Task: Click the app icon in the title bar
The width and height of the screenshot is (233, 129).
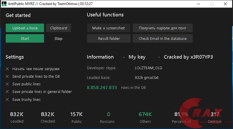Action: (4, 4)
